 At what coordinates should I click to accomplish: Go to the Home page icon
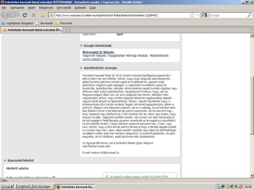tap(43, 15)
